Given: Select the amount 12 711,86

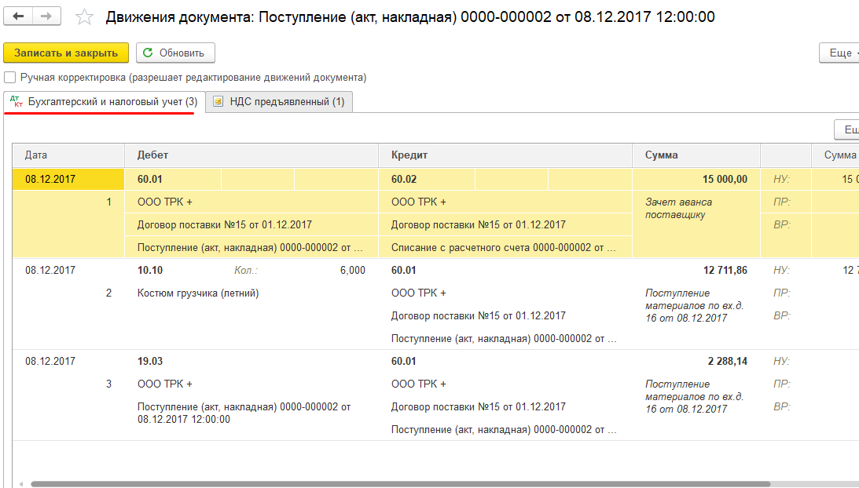Looking at the screenshot, I should [725, 270].
